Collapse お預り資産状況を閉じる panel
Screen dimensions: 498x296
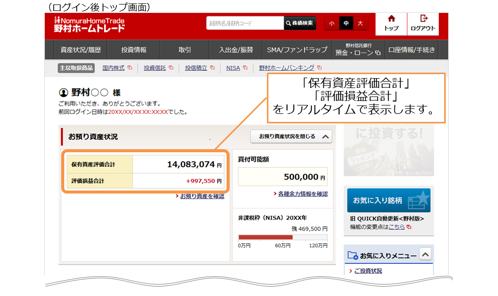point(291,136)
